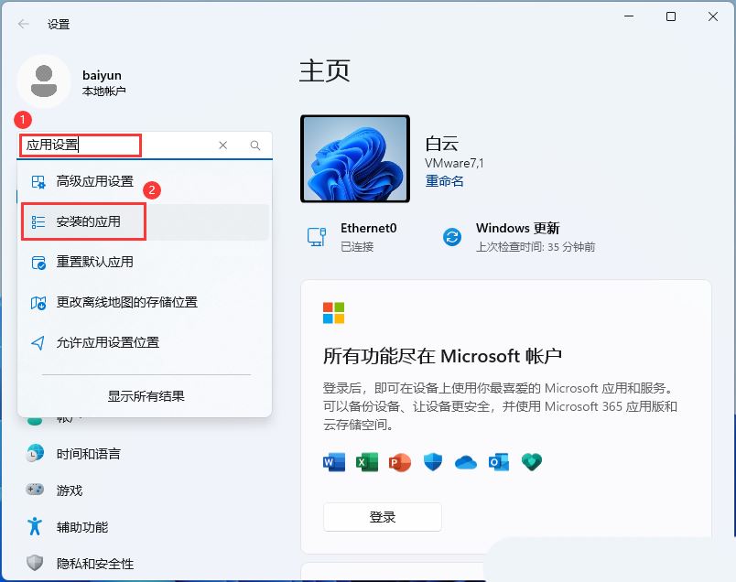Select 高级应用设置 from search results
This screenshot has width=736, height=582.
pyautogui.click(x=94, y=182)
